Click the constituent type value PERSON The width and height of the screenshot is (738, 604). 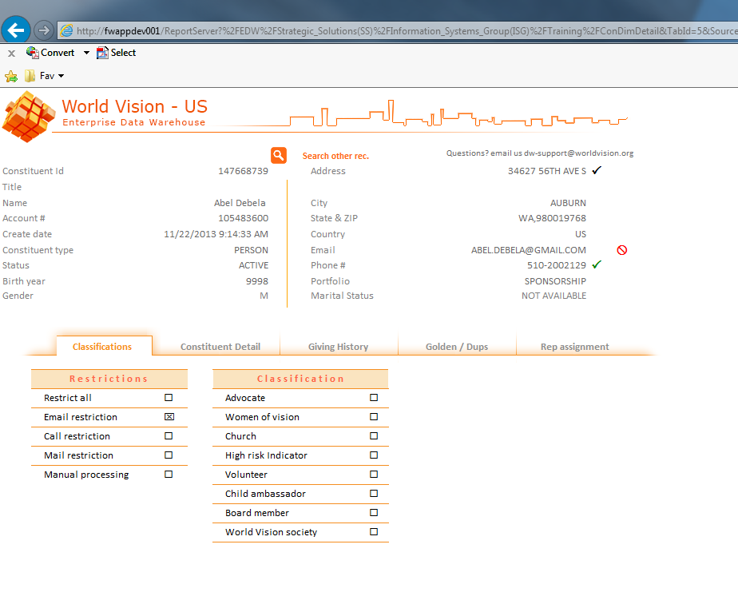252,250
